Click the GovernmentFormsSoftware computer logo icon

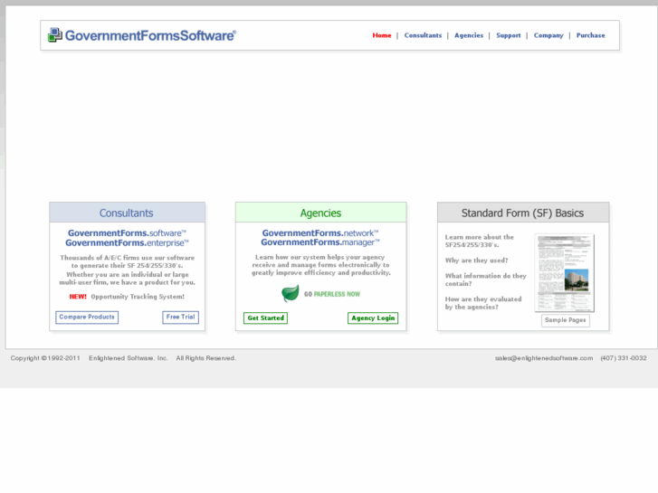[55, 35]
